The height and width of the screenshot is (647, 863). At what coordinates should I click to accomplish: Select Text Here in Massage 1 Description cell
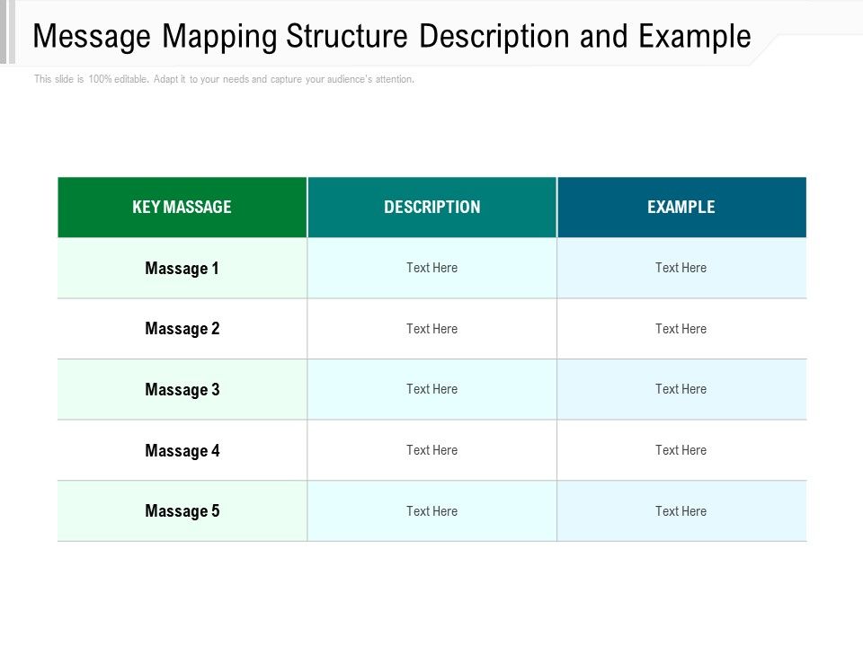pyautogui.click(x=432, y=267)
